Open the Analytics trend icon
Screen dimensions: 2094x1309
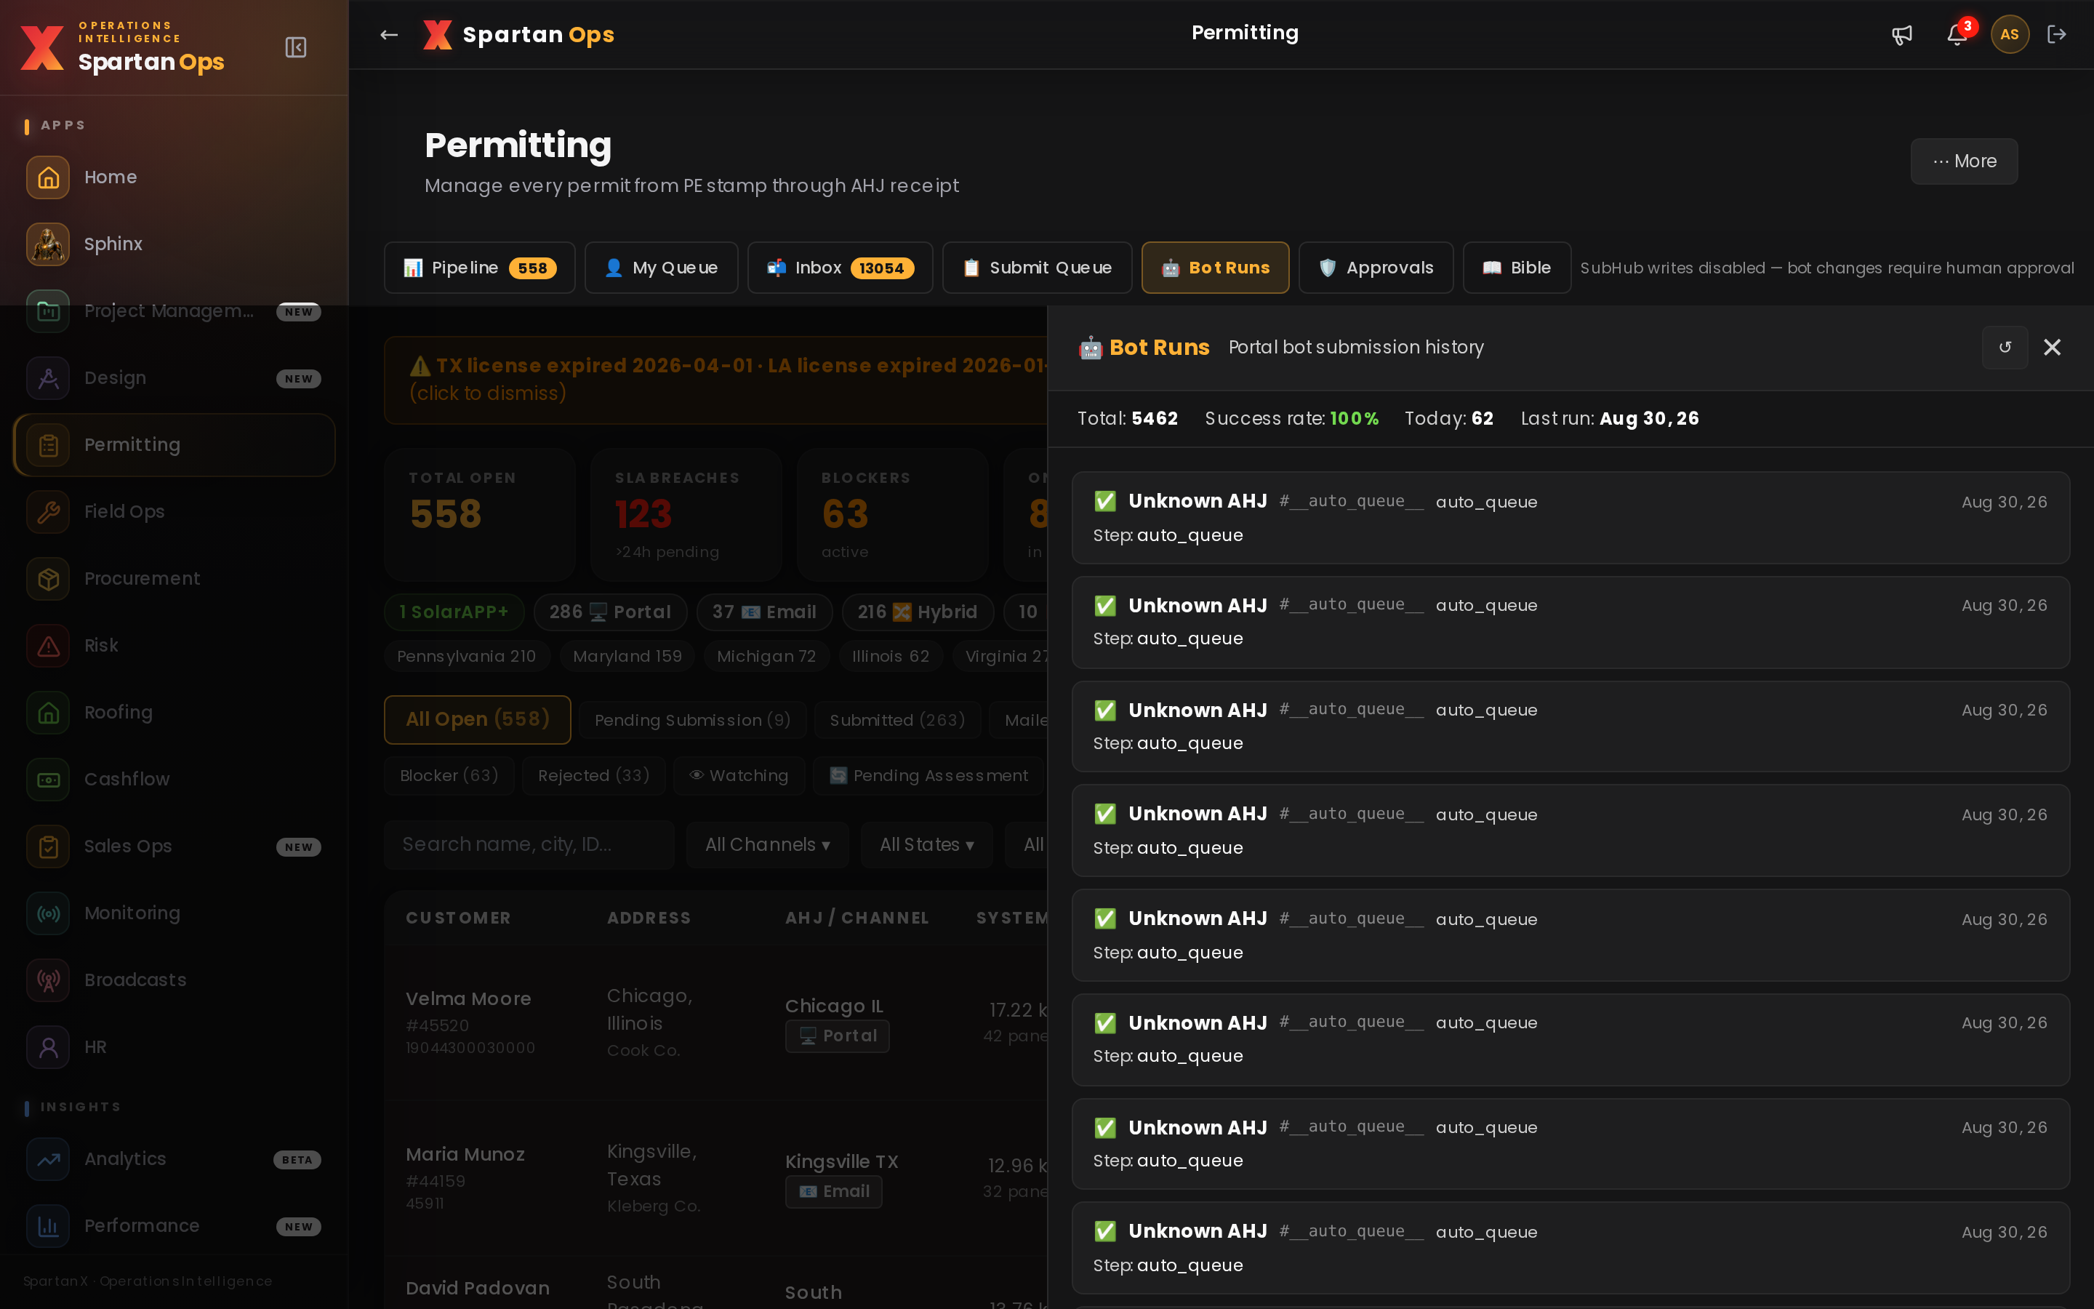[47, 1159]
